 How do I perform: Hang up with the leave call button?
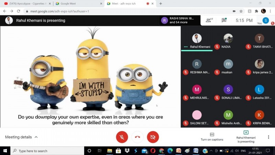tap(137, 137)
